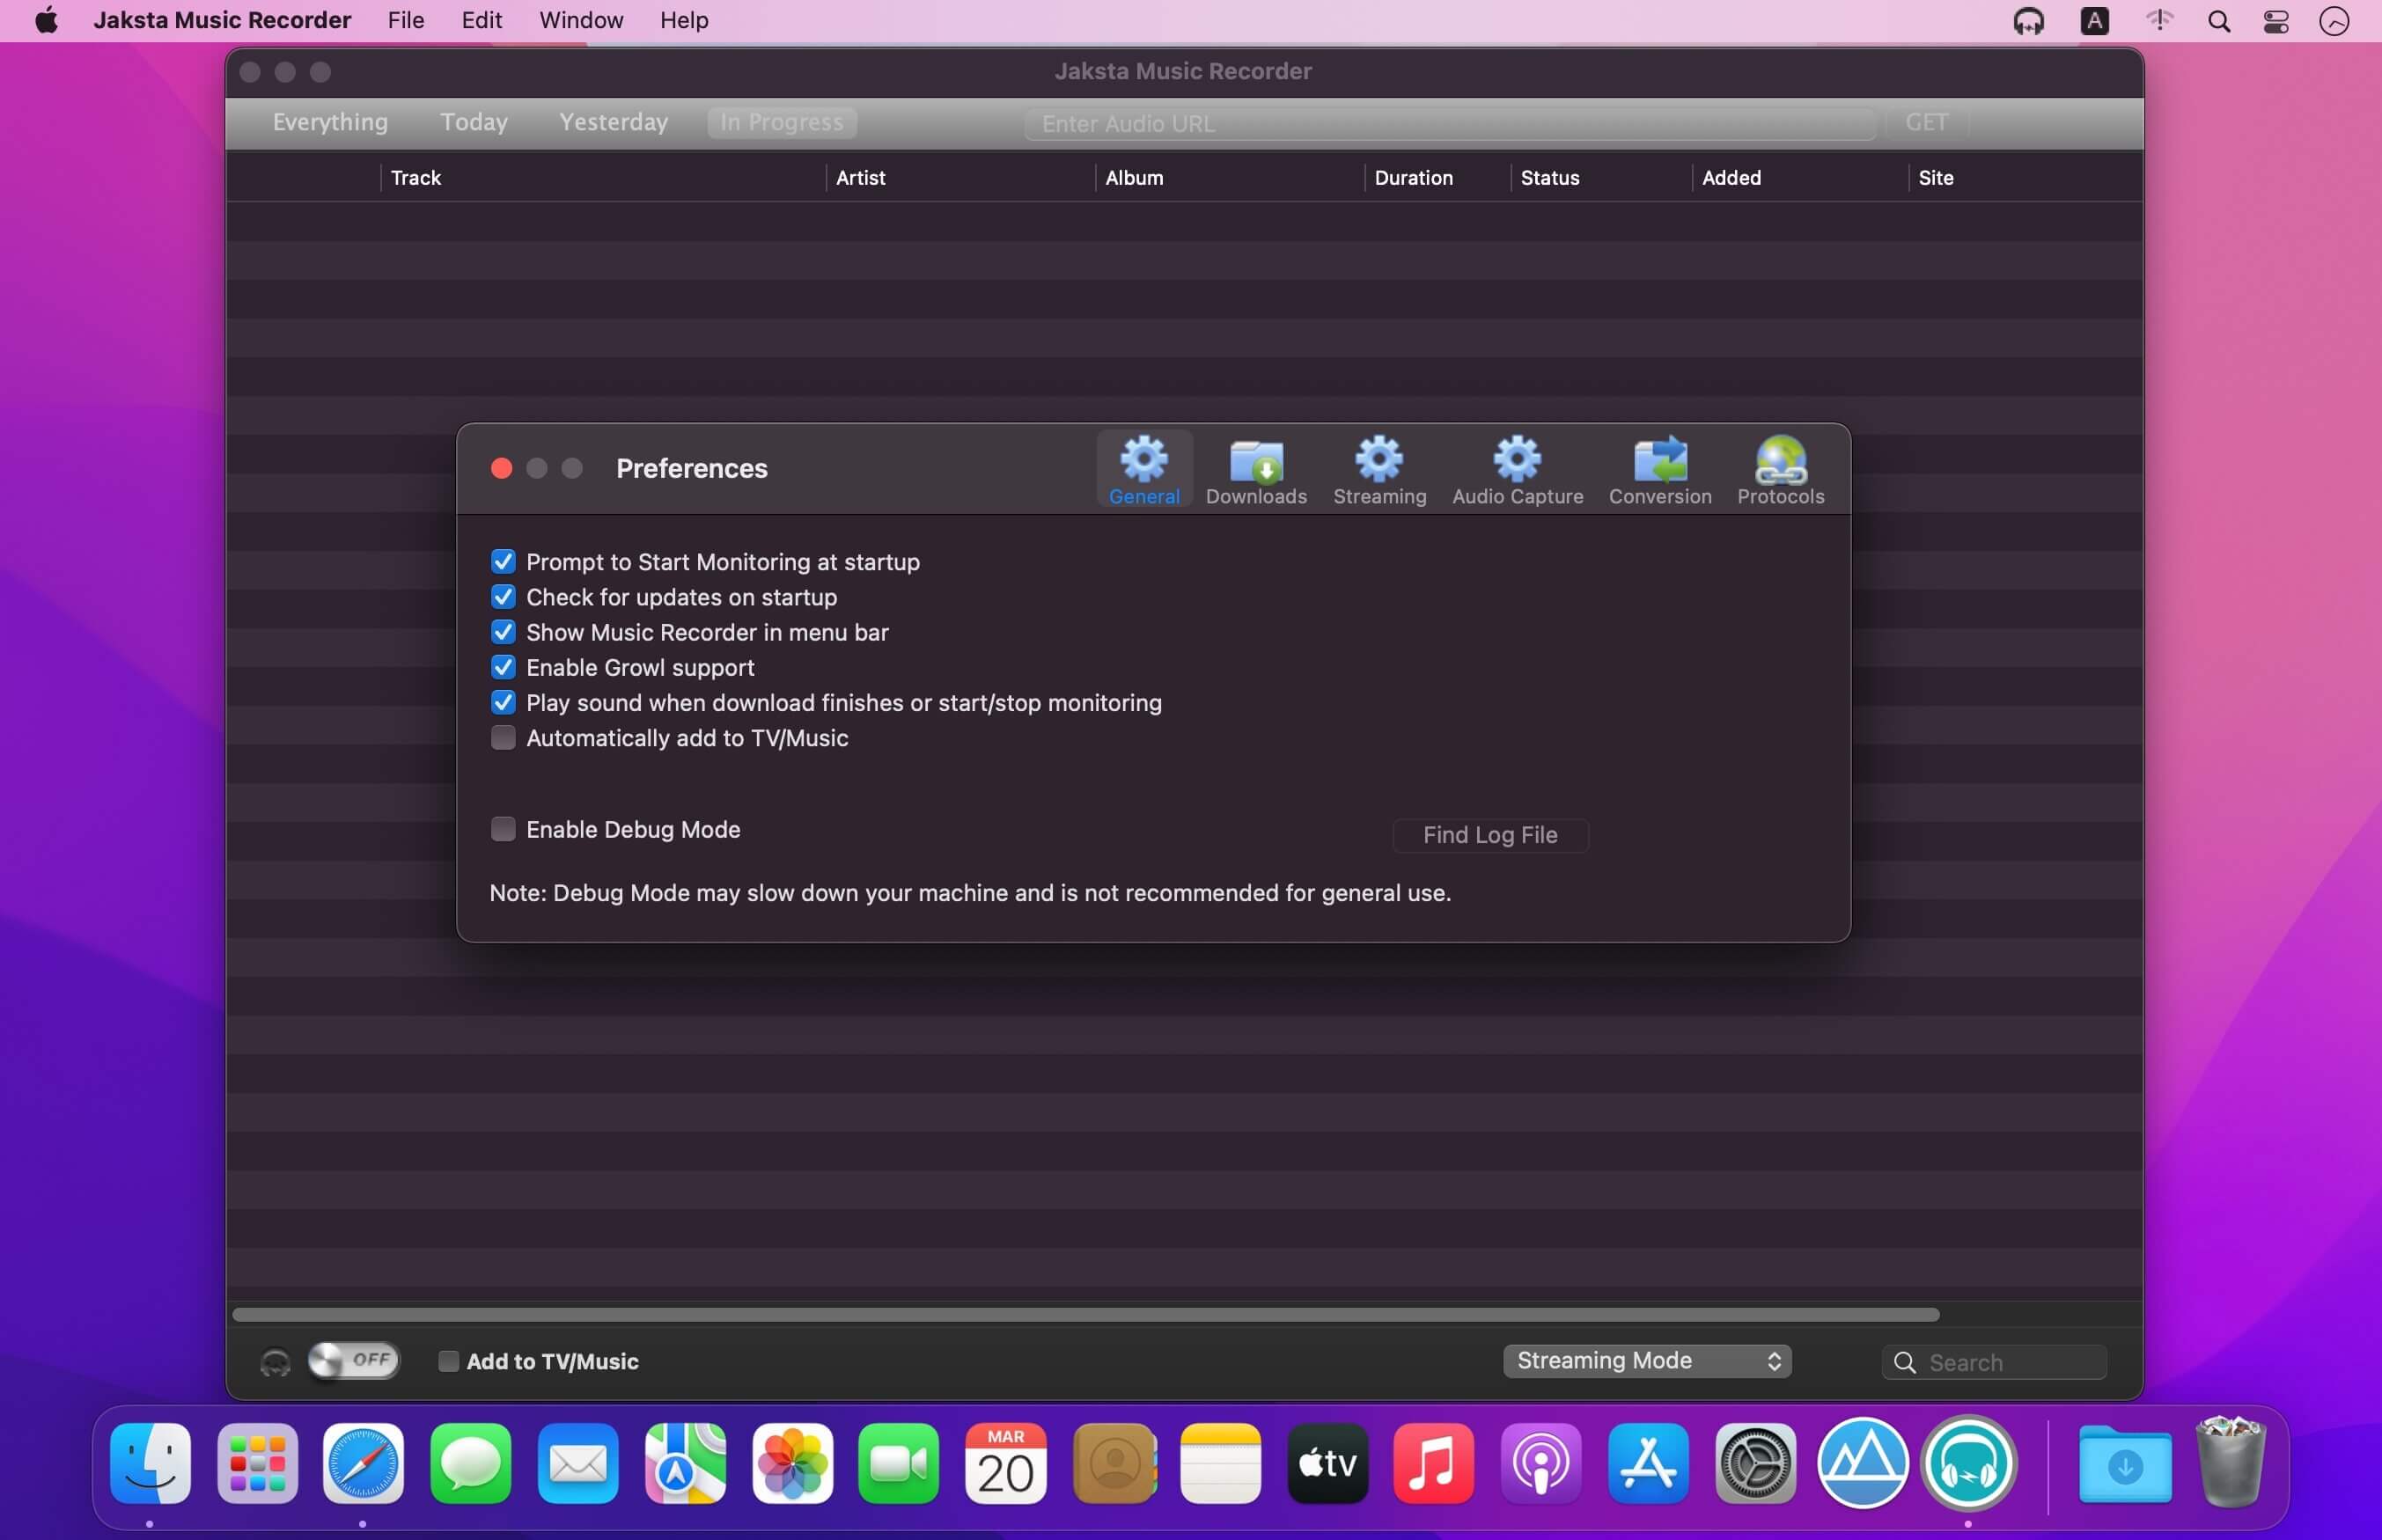Toggle the monitoring ON/OFF switch
Image resolution: width=2382 pixels, height=1540 pixels.
(x=349, y=1361)
